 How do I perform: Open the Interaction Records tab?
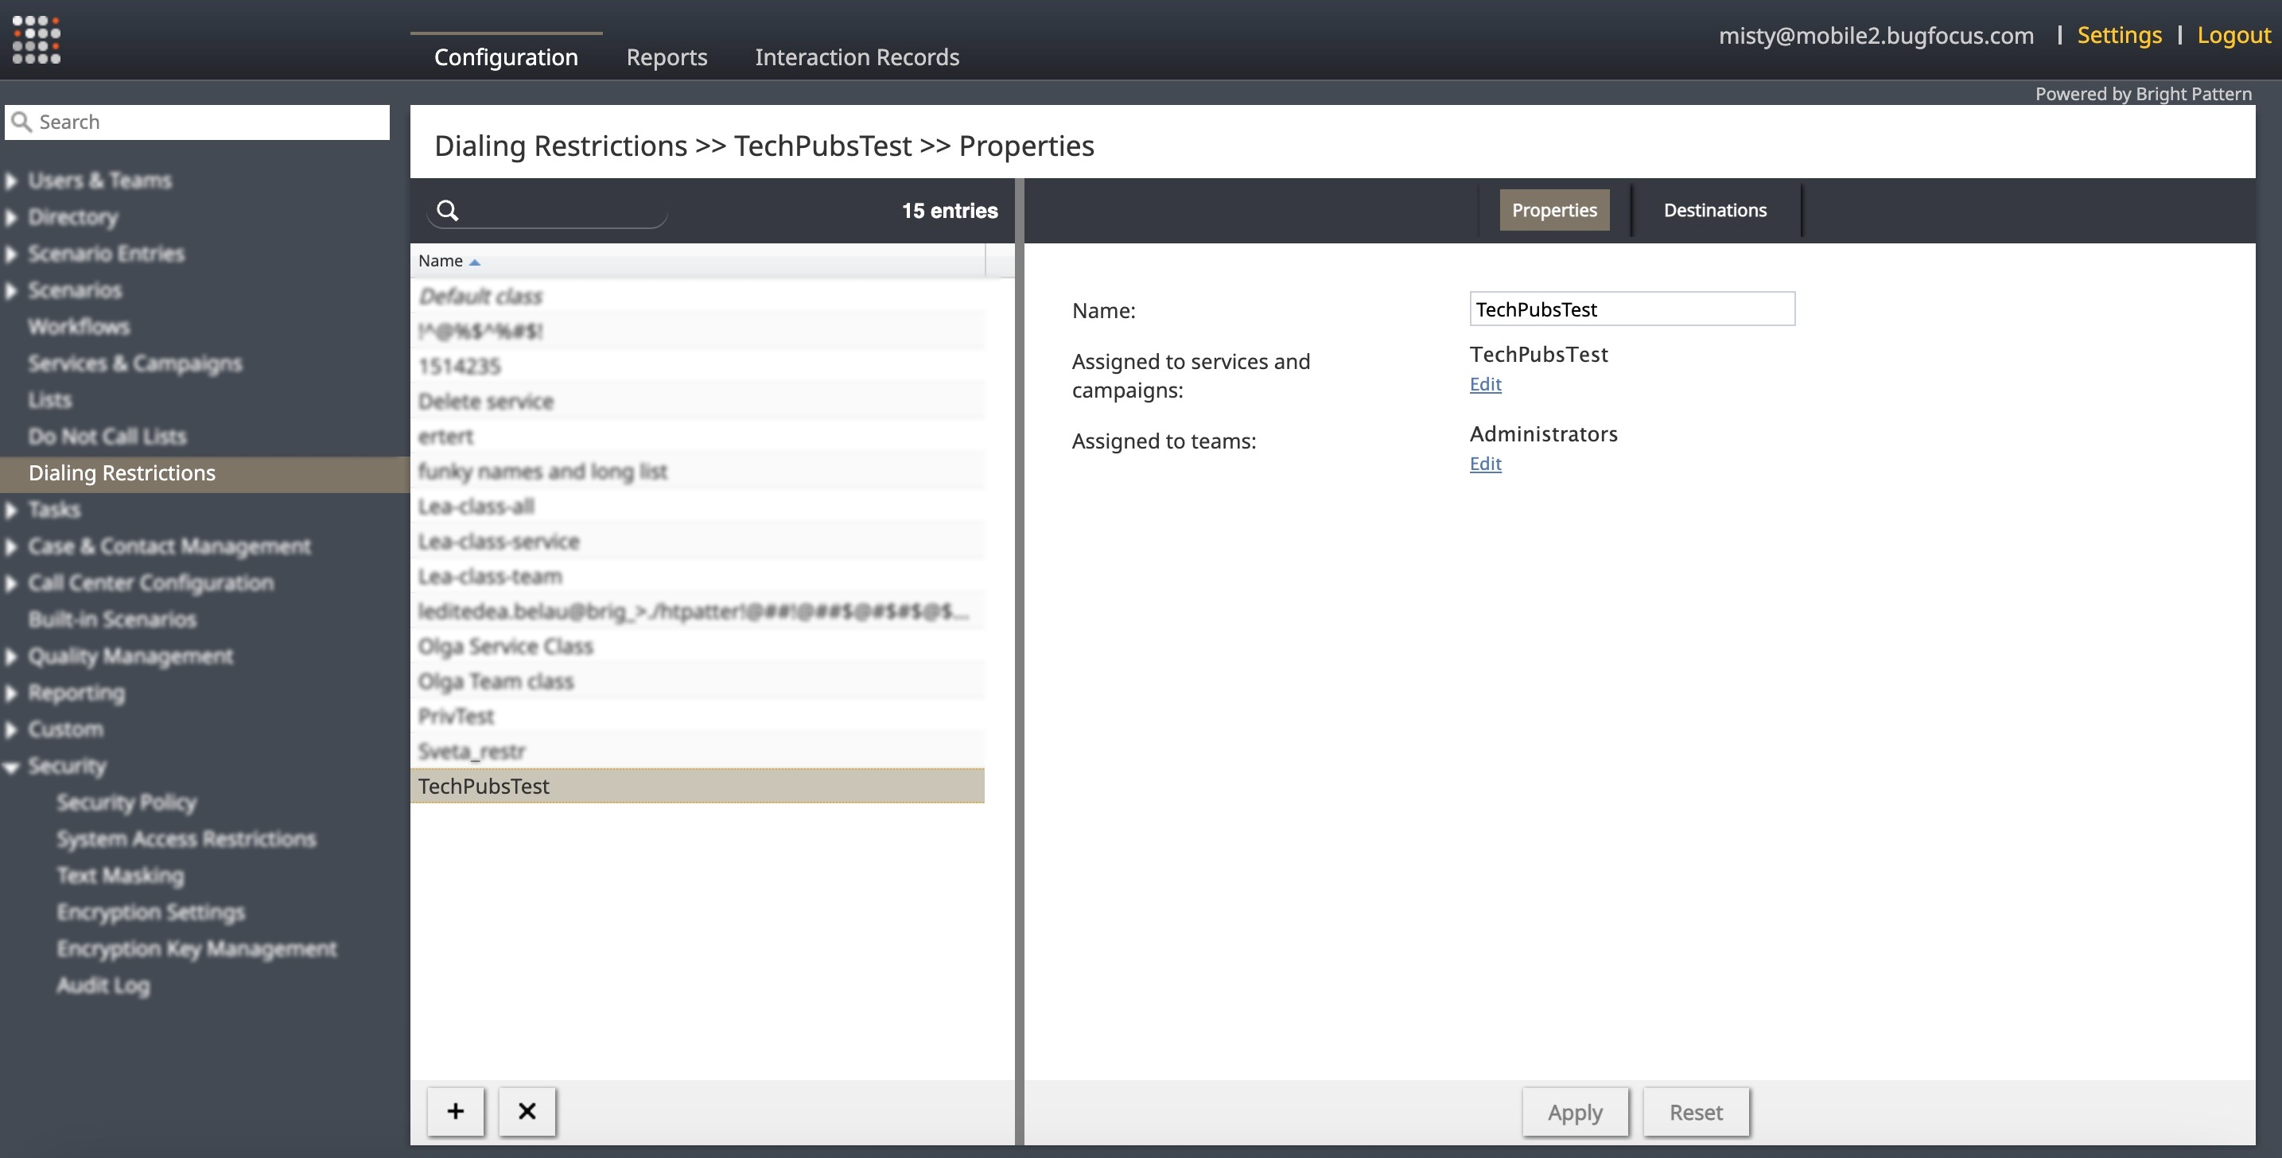[x=857, y=56]
